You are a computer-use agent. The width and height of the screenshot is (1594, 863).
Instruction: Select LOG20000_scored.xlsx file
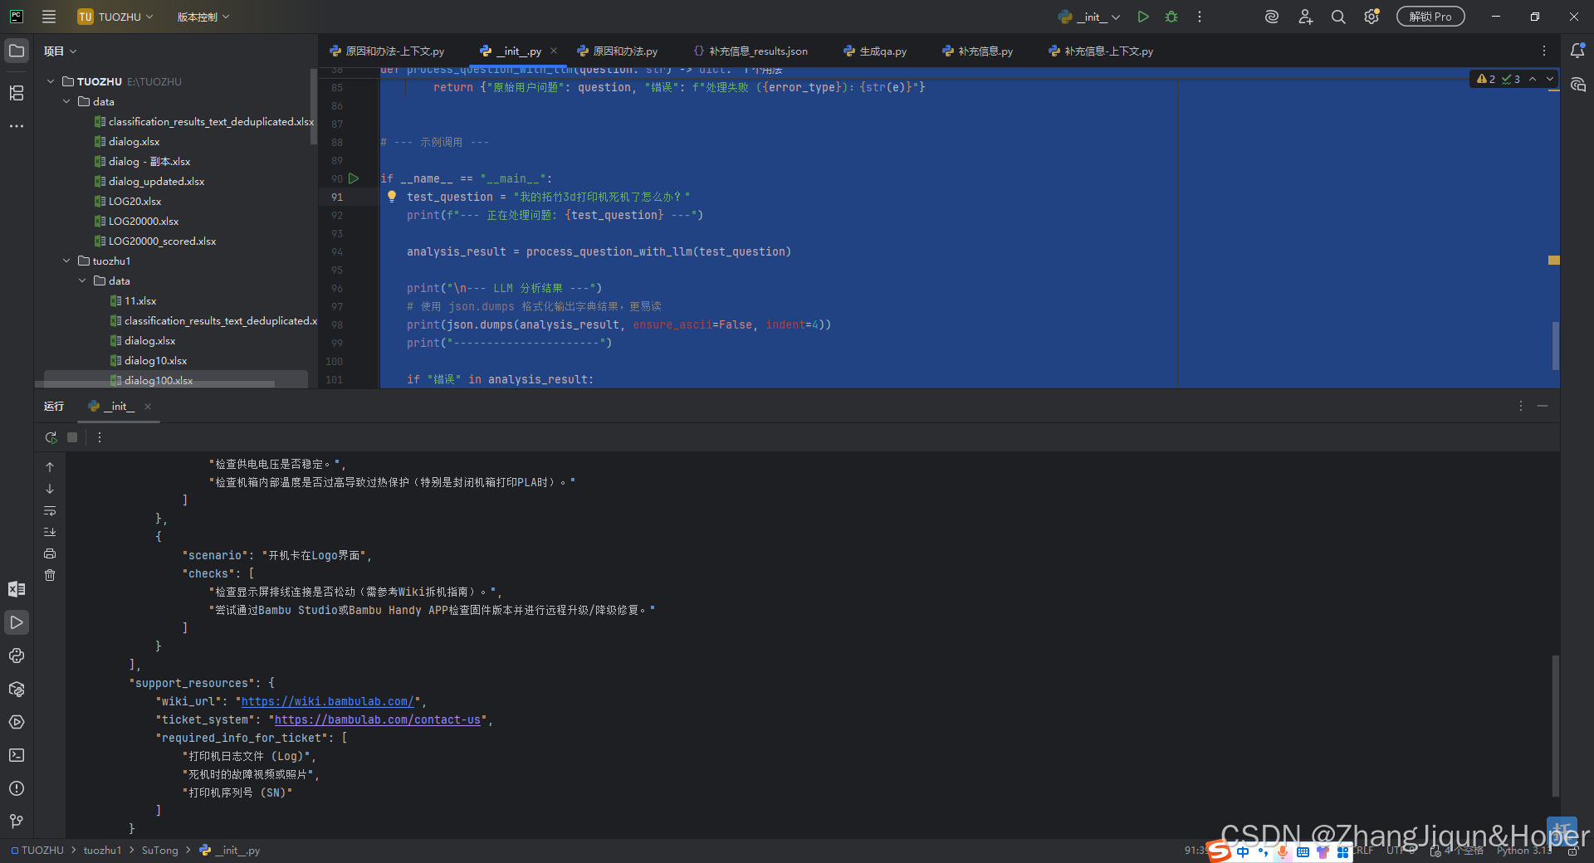coord(162,241)
